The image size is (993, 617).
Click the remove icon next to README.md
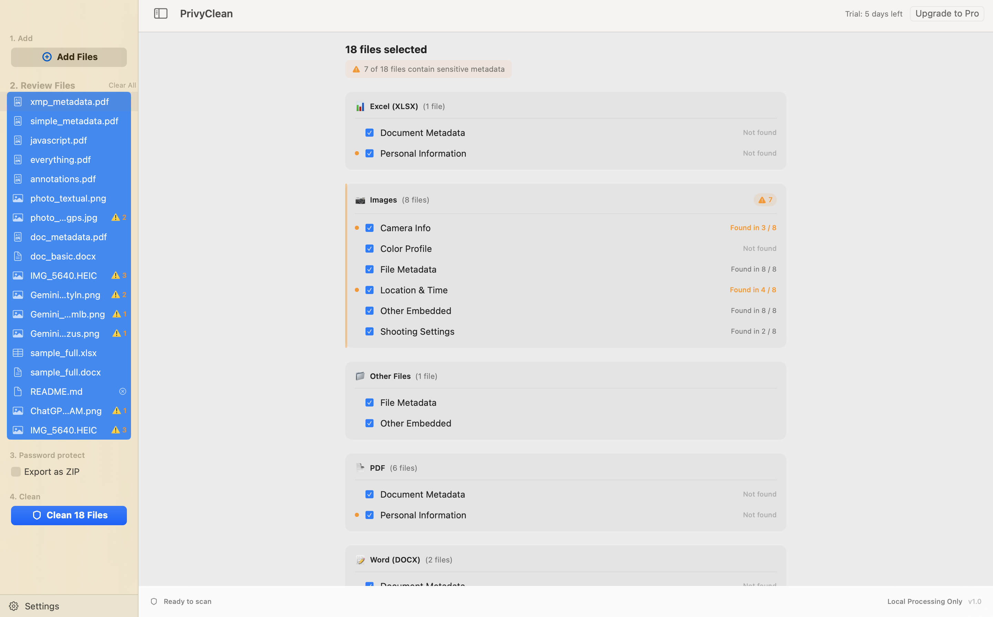point(122,391)
